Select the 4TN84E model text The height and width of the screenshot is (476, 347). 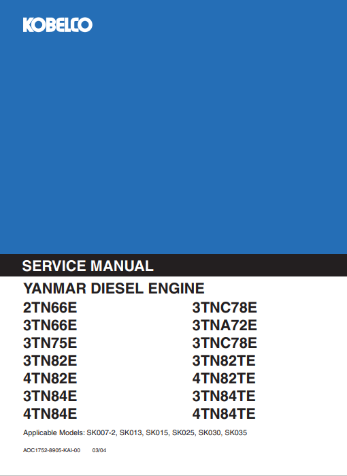click(50, 413)
